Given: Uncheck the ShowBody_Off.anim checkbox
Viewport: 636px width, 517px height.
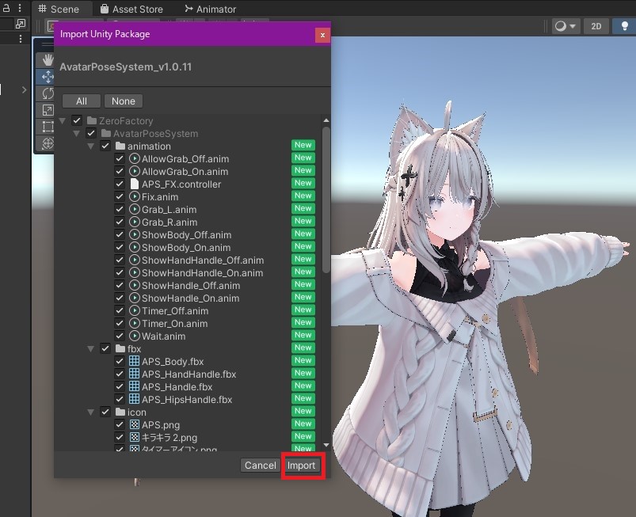Looking at the screenshot, I should [x=120, y=234].
